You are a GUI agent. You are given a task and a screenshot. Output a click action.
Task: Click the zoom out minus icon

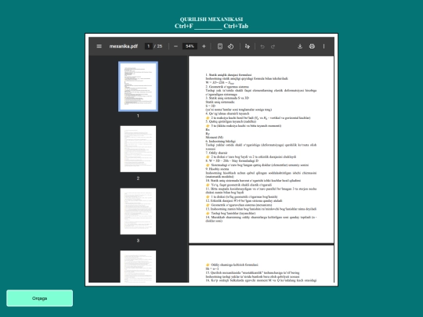(175, 46)
